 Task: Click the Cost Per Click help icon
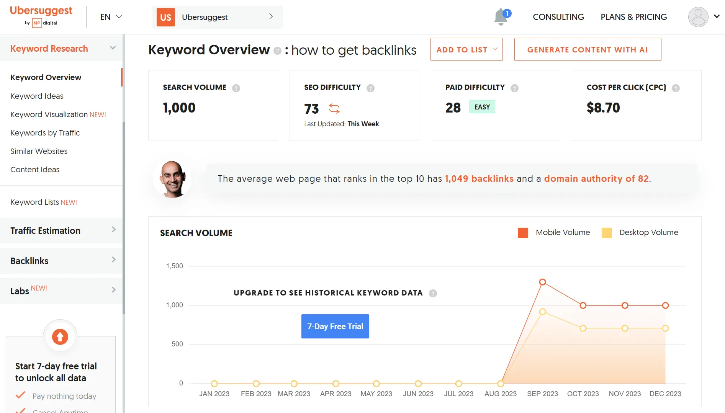pos(676,88)
